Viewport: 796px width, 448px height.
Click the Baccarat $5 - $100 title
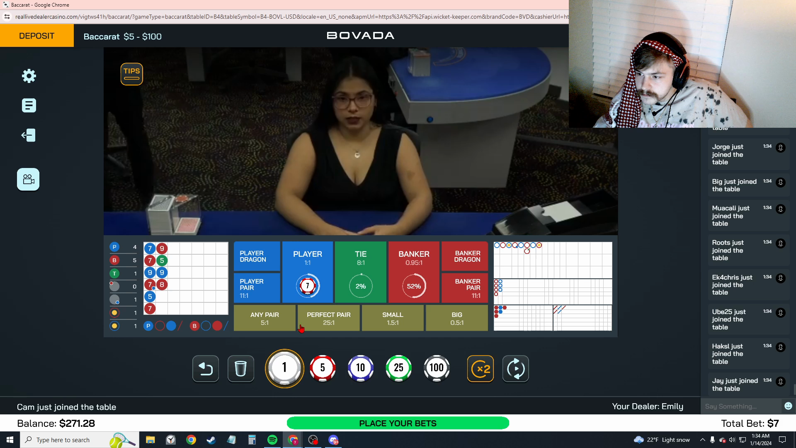point(122,37)
